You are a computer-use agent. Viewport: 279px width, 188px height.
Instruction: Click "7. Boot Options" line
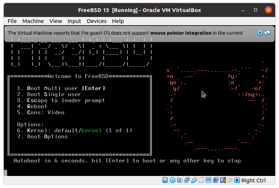click(x=42, y=136)
